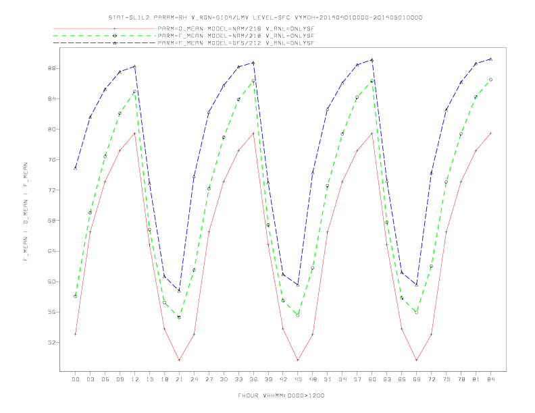Click the chart title beginning STAT=SL1L2 PARAM=RH
535x413 pixels.
point(265,18)
